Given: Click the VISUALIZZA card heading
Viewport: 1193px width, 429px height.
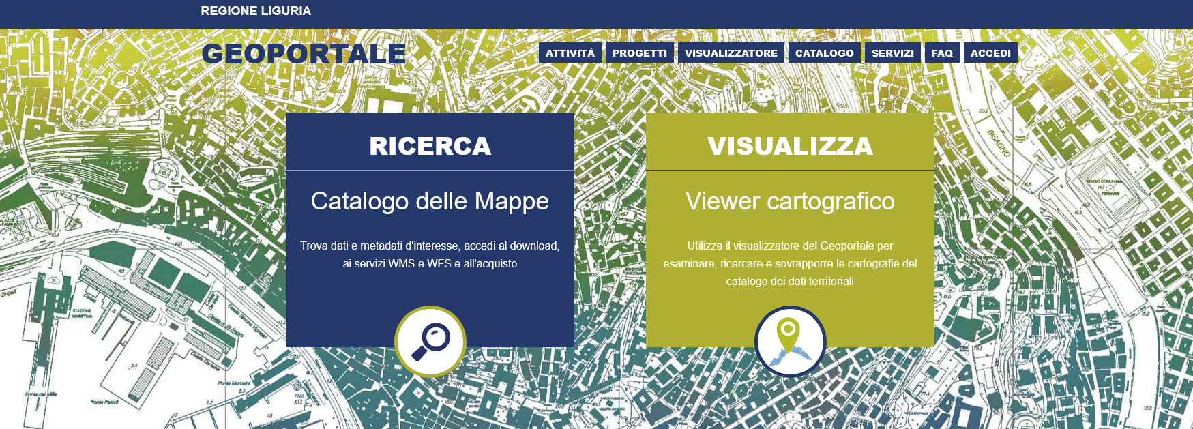Looking at the screenshot, I should [x=790, y=146].
